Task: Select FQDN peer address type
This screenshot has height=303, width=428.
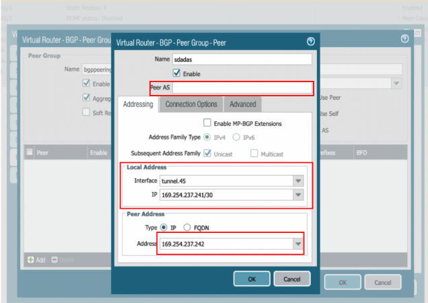Action: click(x=188, y=228)
